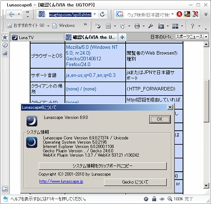
Task: Click the page document toolbar icon
Action: point(108,26)
